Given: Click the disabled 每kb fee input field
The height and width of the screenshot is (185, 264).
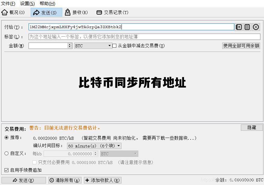Looking at the screenshot, I should click(x=69, y=154).
